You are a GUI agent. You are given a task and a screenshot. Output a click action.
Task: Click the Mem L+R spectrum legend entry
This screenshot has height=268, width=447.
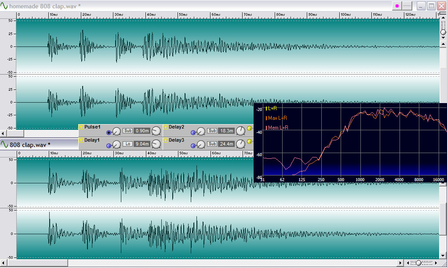(x=277, y=128)
